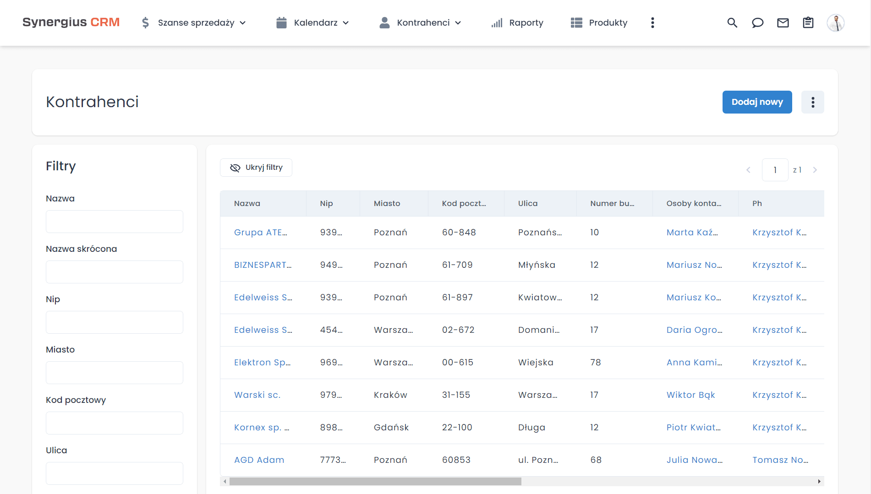871x494 pixels.
Task: Open the mail envelope icon
Action: click(783, 23)
